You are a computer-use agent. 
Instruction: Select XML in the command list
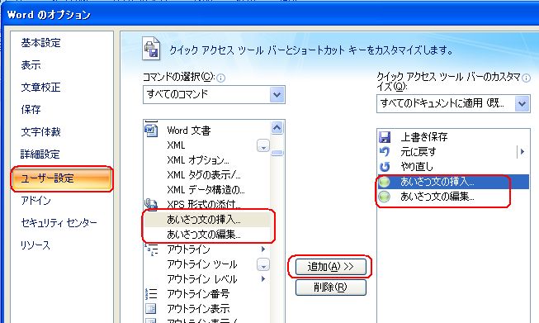click(x=176, y=145)
